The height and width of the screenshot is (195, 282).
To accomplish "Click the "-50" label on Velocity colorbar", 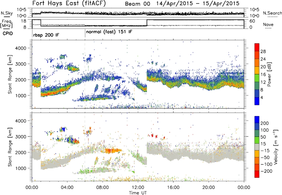I will pyautogui.click(x=265, y=157).
